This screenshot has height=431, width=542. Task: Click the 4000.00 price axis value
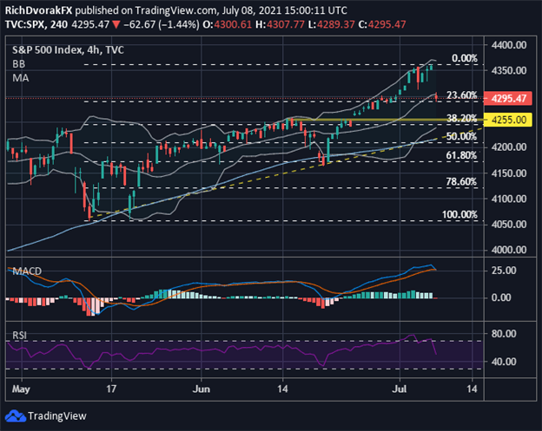click(x=509, y=250)
